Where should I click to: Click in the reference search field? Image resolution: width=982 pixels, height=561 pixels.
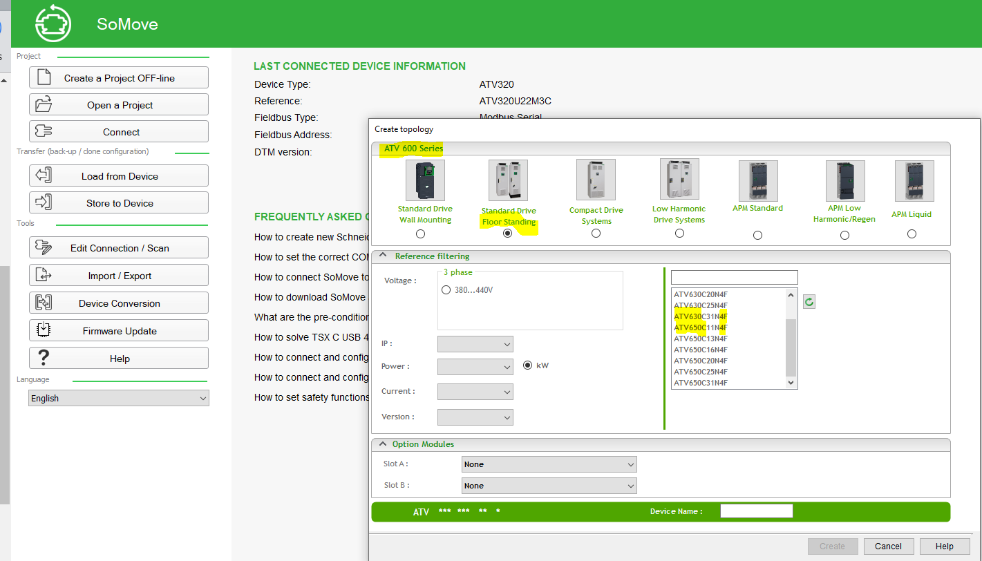pos(734,277)
